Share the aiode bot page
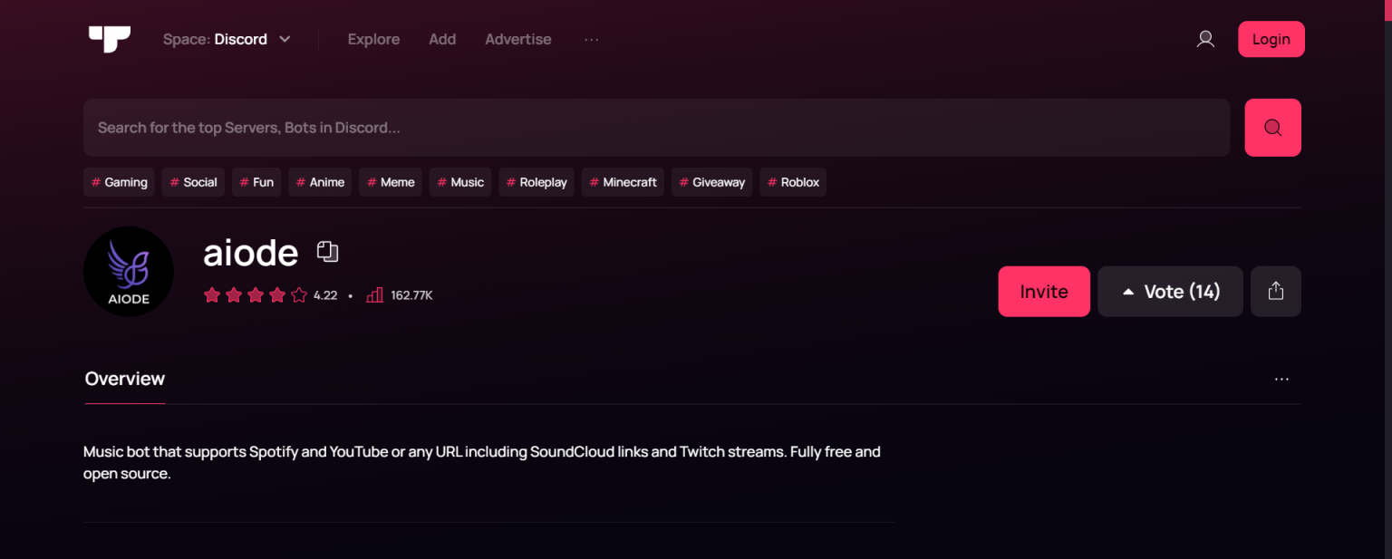Image resolution: width=1392 pixels, height=559 pixels. pyautogui.click(x=1275, y=291)
